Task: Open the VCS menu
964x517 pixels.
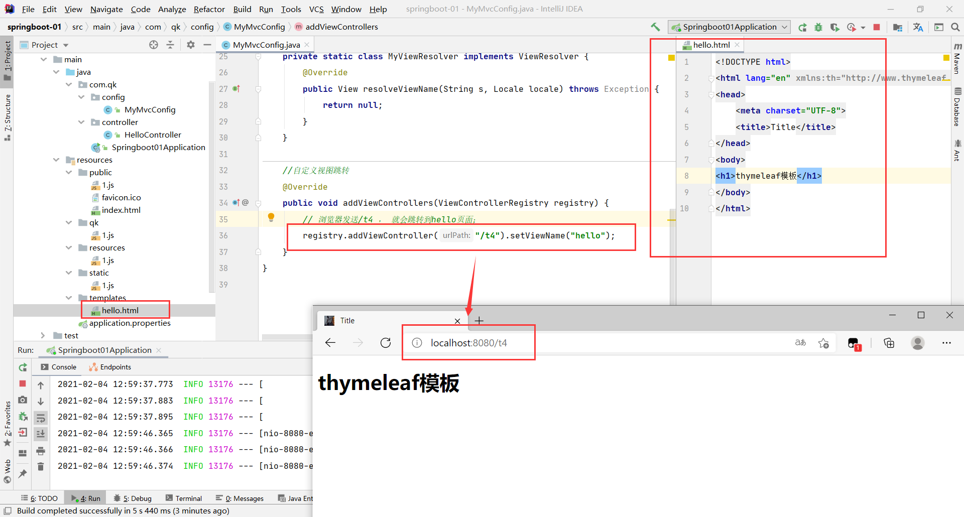Action: tap(316, 9)
